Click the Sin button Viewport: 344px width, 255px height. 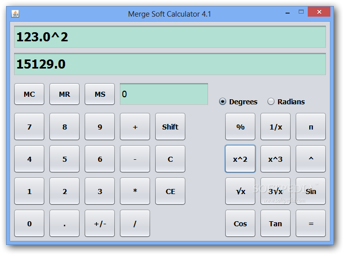tap(311, 191)
